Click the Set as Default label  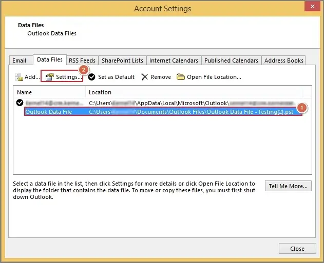pyautogui.click(x=117, y=77)
